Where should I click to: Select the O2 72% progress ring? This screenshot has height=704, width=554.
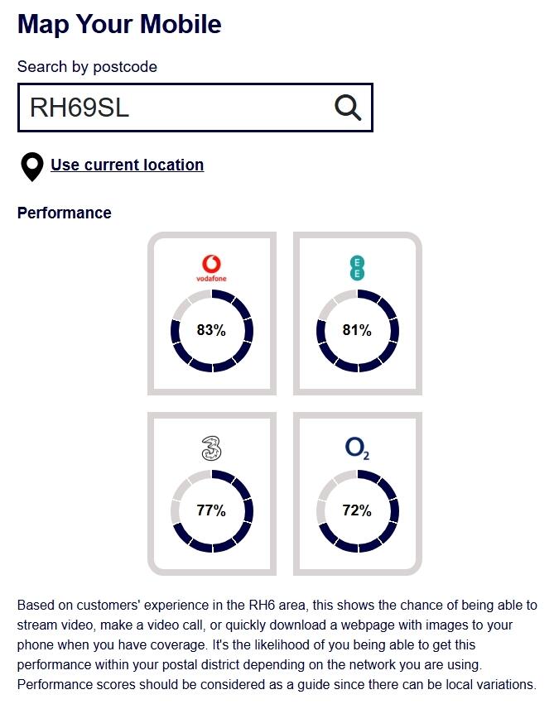click(358, 511)
